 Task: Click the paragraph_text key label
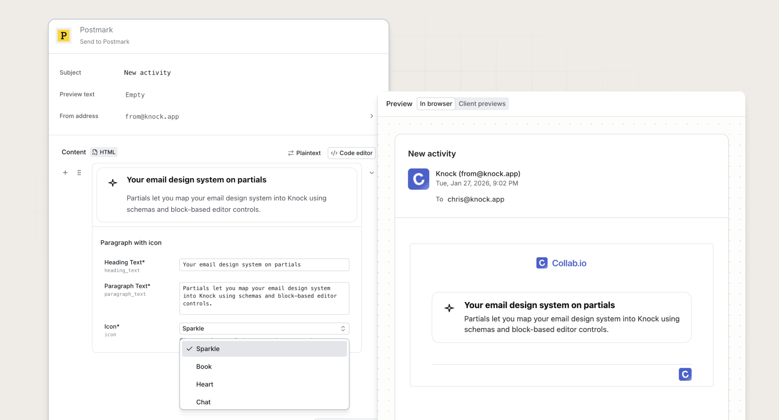(x=125, y=294)
